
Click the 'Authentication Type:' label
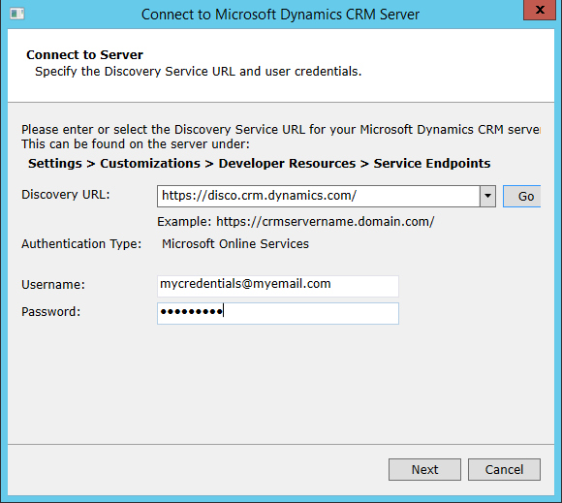(81, 244)
